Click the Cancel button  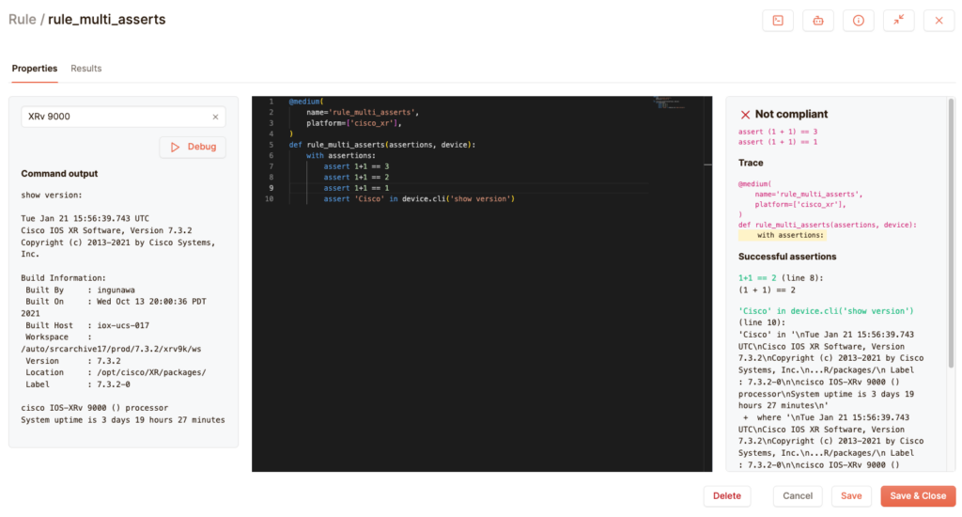(797, 496)
